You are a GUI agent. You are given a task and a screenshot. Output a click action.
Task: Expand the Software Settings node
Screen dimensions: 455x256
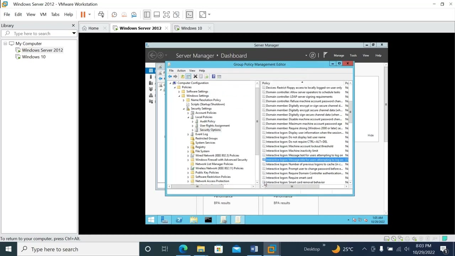[179, 92]
